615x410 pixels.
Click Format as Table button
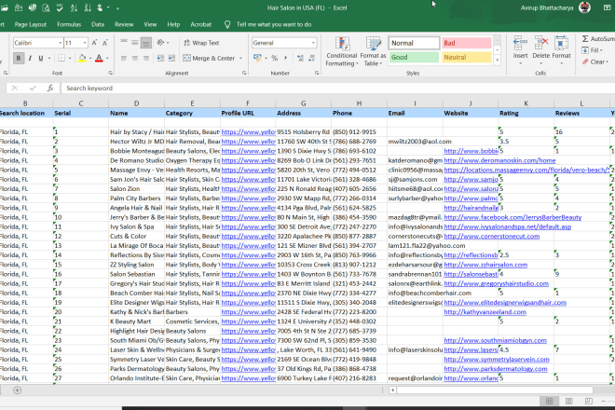pos(373,51)
